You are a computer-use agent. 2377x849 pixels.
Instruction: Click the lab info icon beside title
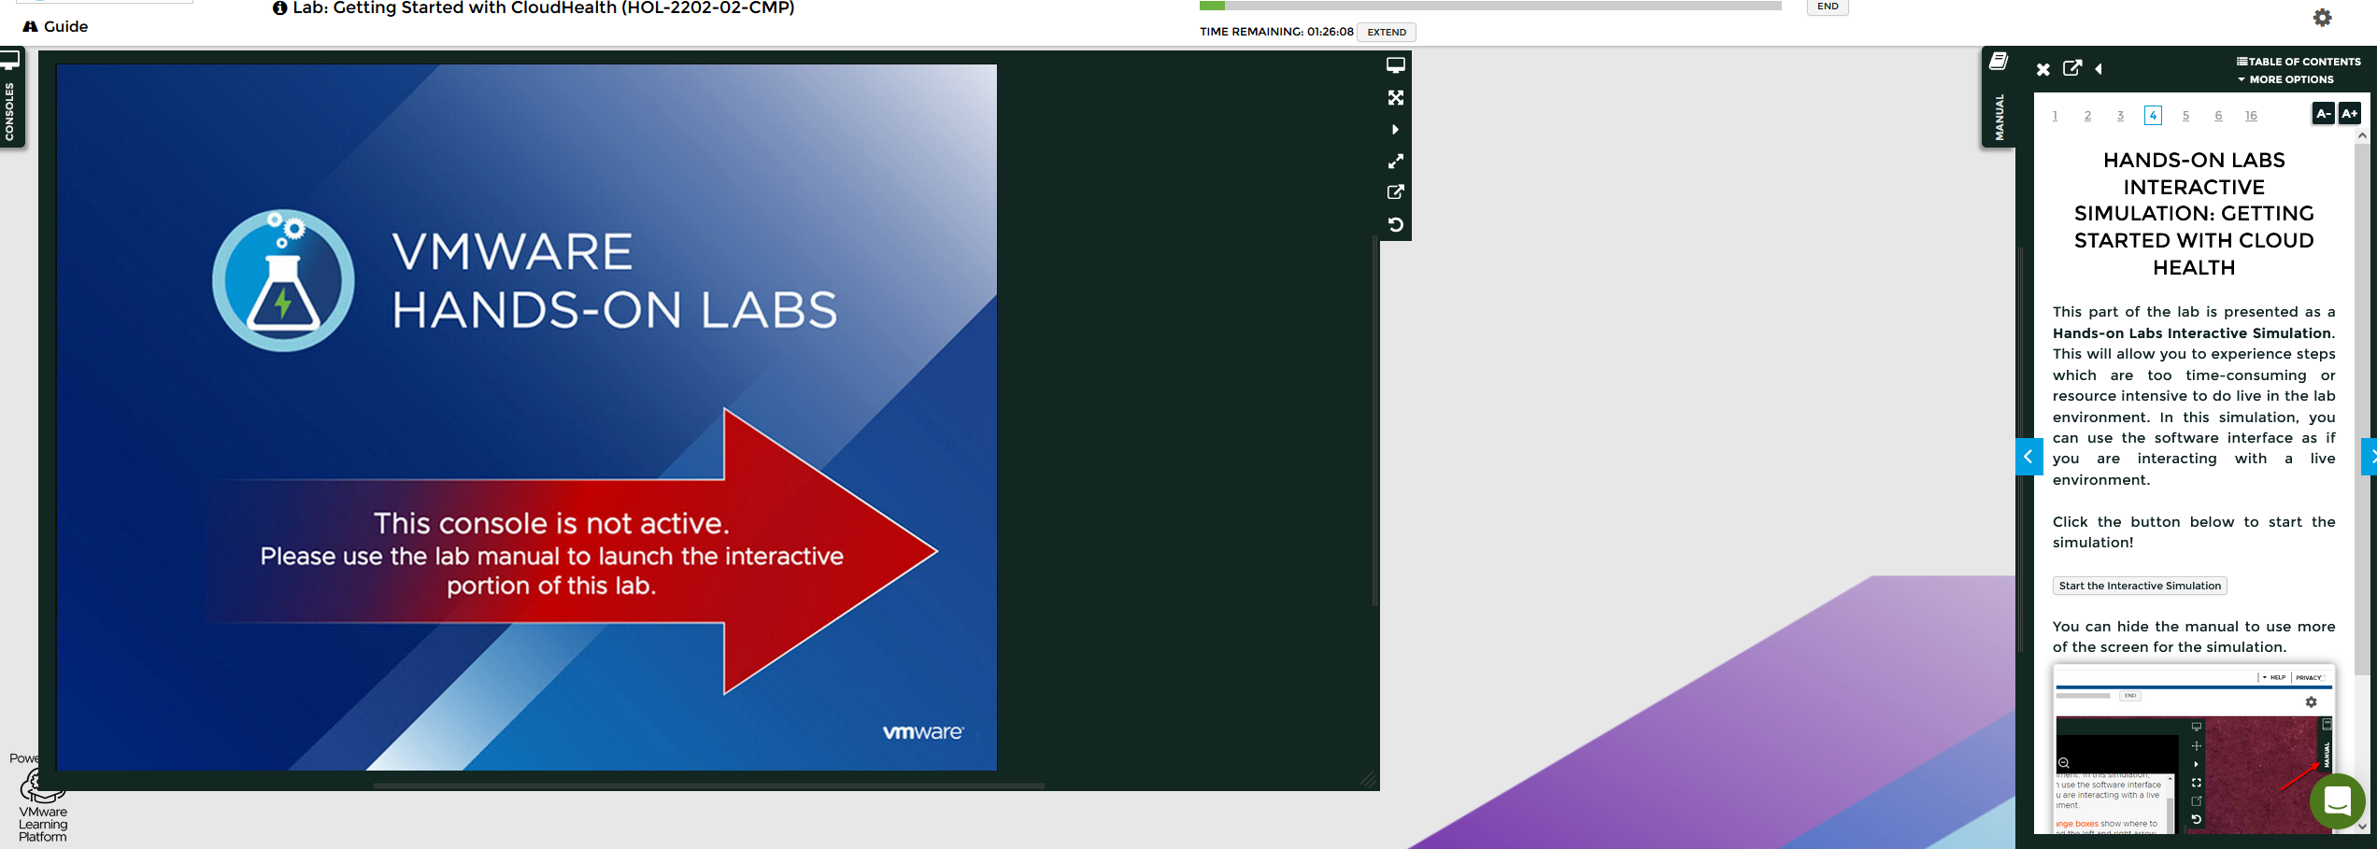pyautogui.click(x=279, y=8)
